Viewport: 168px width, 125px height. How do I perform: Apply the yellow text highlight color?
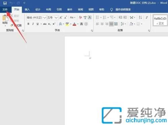coord(67,24)
